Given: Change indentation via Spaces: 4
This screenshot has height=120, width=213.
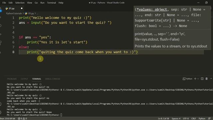Looking at the screenshot, I should point(176,119).
